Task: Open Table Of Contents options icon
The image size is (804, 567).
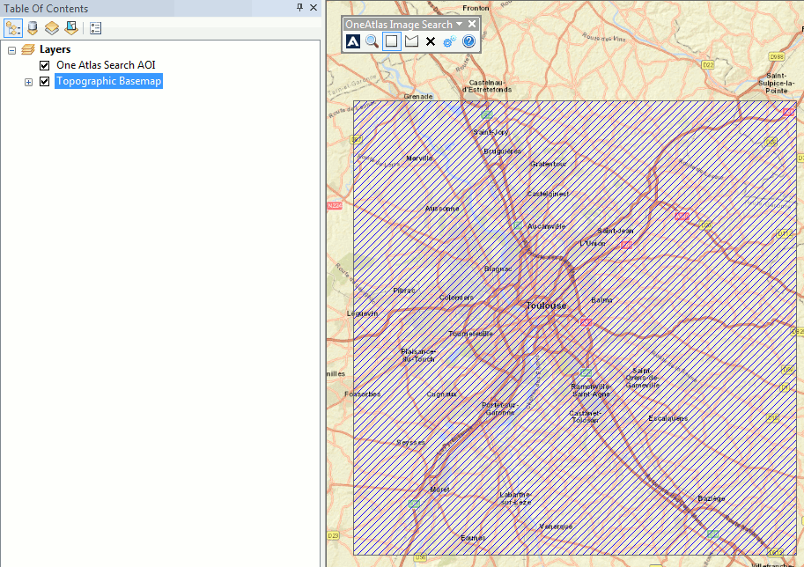Action: point(95,27)
